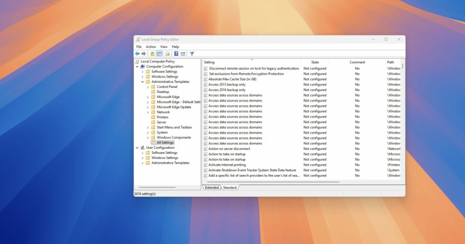Expand the Windows Components folder chevron
Image resolution: width=465 pixels, height=244 pixels.
click(148, 137)
